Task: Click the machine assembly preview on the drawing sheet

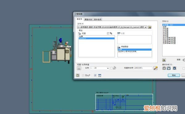Action: pyautogui.click(x=57, y=51)
